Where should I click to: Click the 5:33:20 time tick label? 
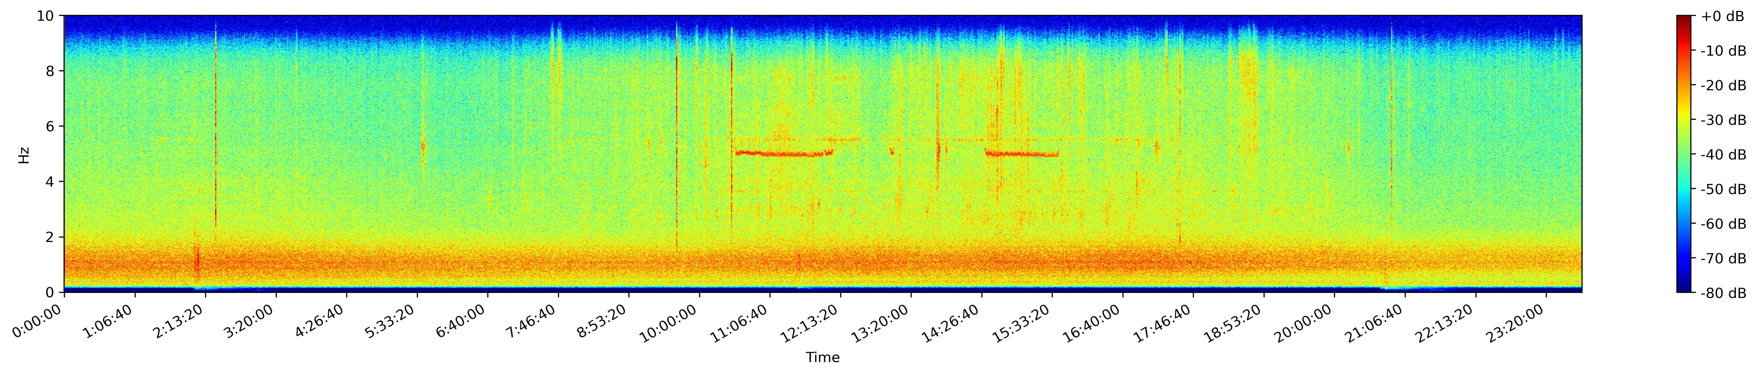[x=390, y=322]
